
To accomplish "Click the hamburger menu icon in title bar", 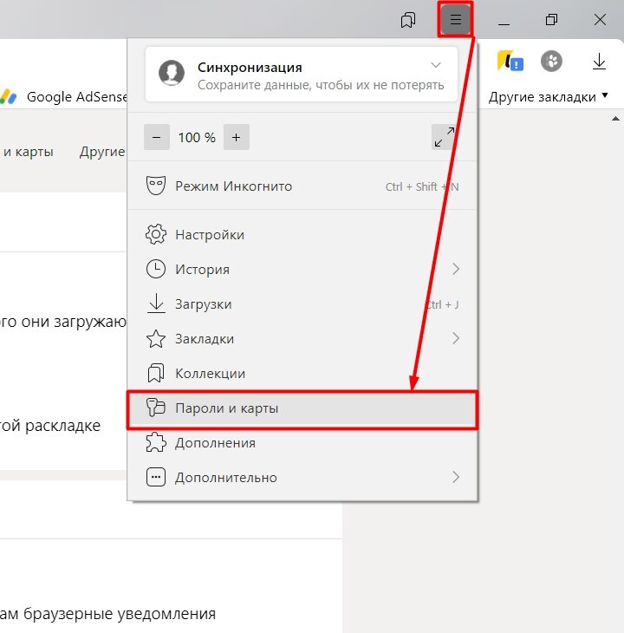I will click(455, 20).
